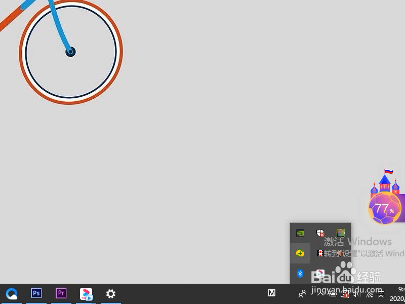The height and width of the screenshot is (304, 405).
Task: Open Windows Security shield tray icon
Action: click(x=320, y=233)
